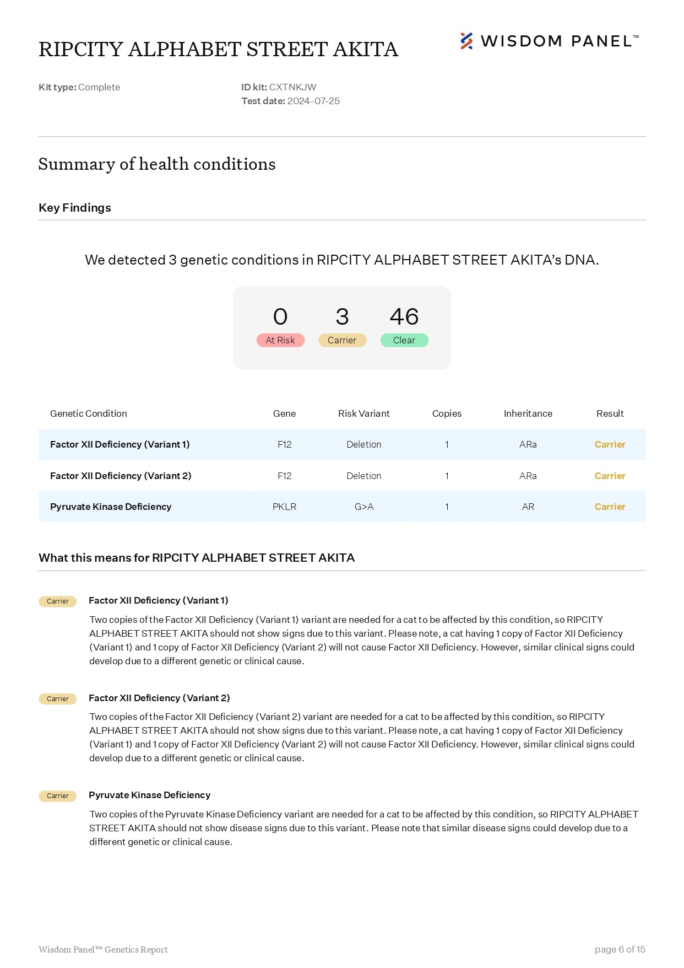This screenshot has width=684, height=968.
Task: Click Carrier tag beside Factor XII Variant 1 explanation
Action: click(x=58, y=601)
